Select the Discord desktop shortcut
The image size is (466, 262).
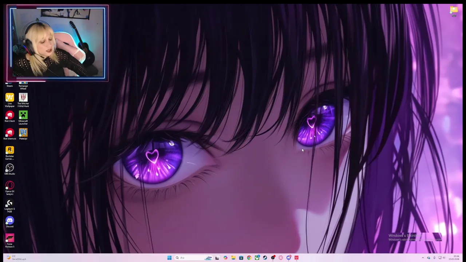[9, 222]
